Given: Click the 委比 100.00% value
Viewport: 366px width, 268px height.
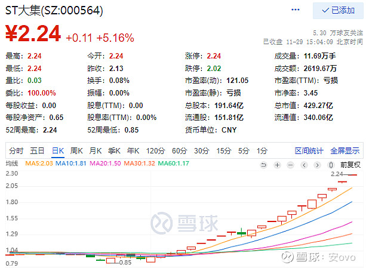Looking at the screenshot, I should pyautogui.click(x=42, y=93).
